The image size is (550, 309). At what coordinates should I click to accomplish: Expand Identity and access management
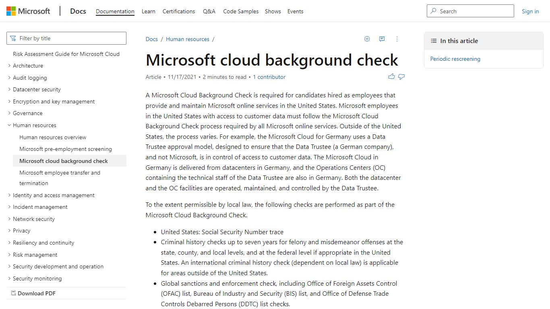(x=9, y=195)
